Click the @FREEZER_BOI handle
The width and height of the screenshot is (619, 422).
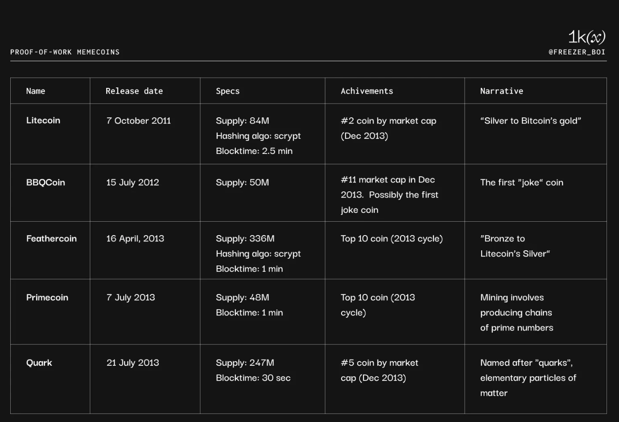click(x=577, y=52)
